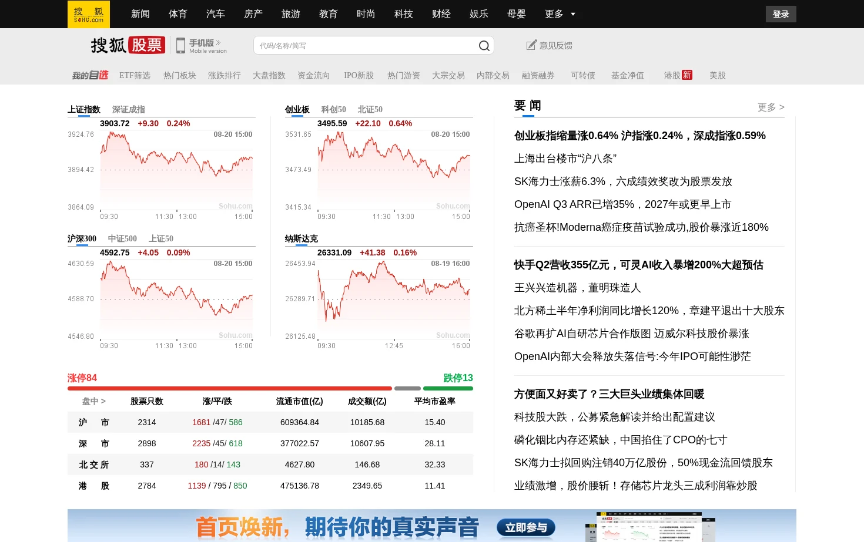Click the search magnifier icon
Image resolution: width=864 pixels, height=542 pixels.
click(x=484, y=46)
